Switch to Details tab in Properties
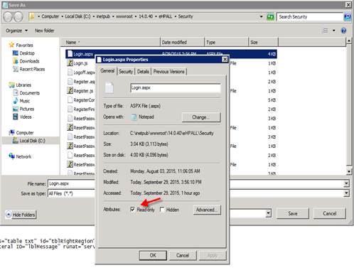354x268 pixels. (x=143, y=72)
